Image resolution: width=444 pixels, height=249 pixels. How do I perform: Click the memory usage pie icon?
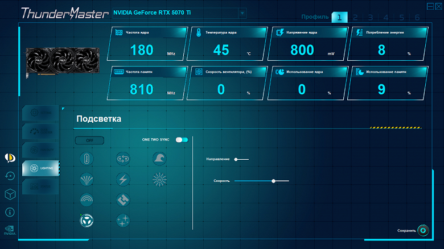click(x=360, y=72)
